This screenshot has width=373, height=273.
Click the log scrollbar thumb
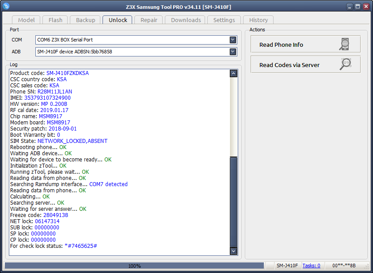click(234, 202)
